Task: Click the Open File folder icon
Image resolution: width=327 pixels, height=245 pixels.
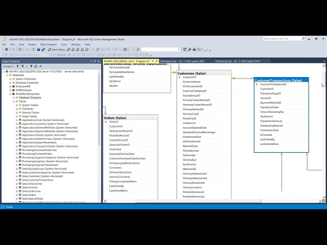Action: click(x=34, y=50)
